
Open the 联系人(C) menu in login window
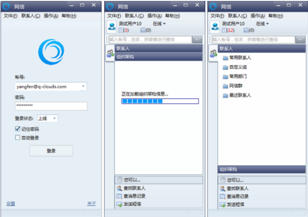31,16
